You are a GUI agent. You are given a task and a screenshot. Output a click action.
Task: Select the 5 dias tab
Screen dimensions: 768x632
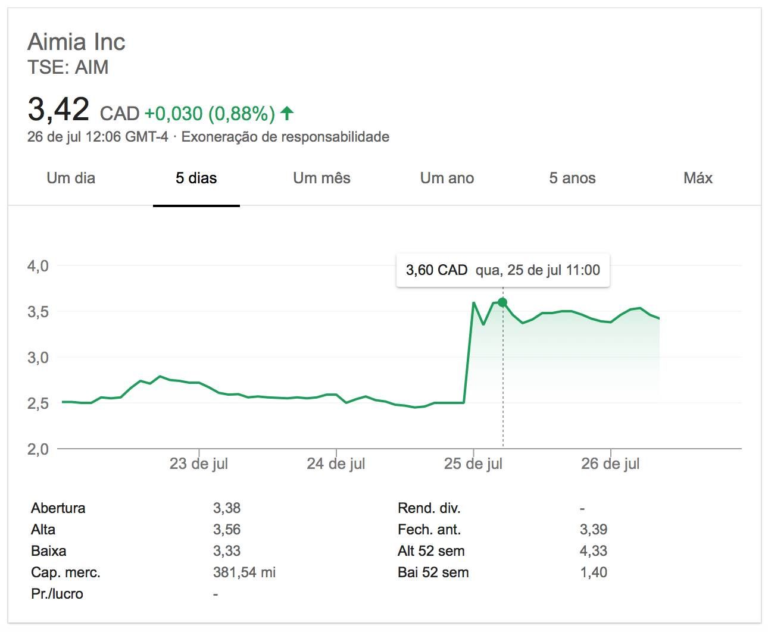point(196,178)
